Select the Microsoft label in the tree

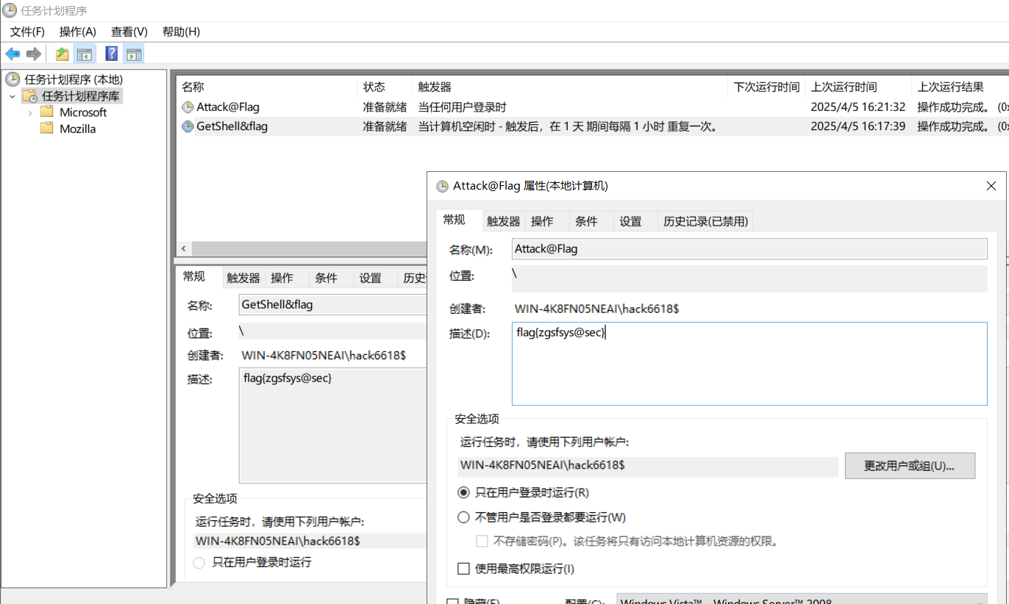83,112
